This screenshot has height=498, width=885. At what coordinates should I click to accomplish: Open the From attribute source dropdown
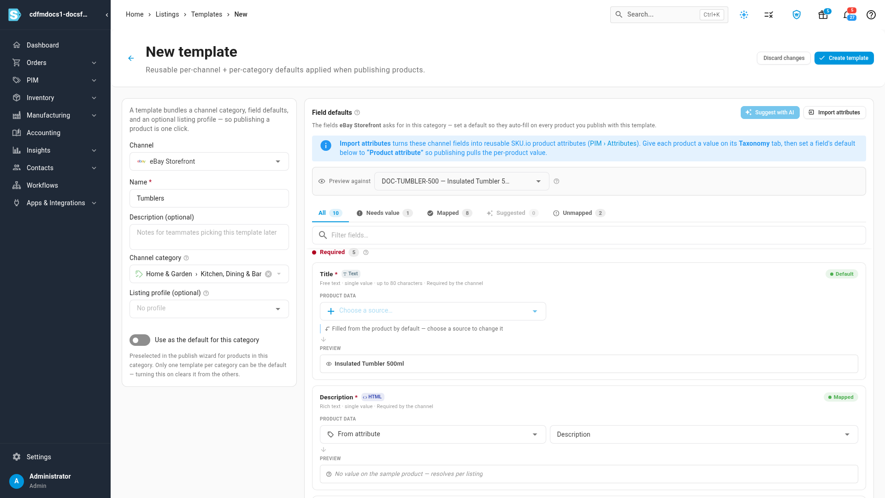coord(433,434)
